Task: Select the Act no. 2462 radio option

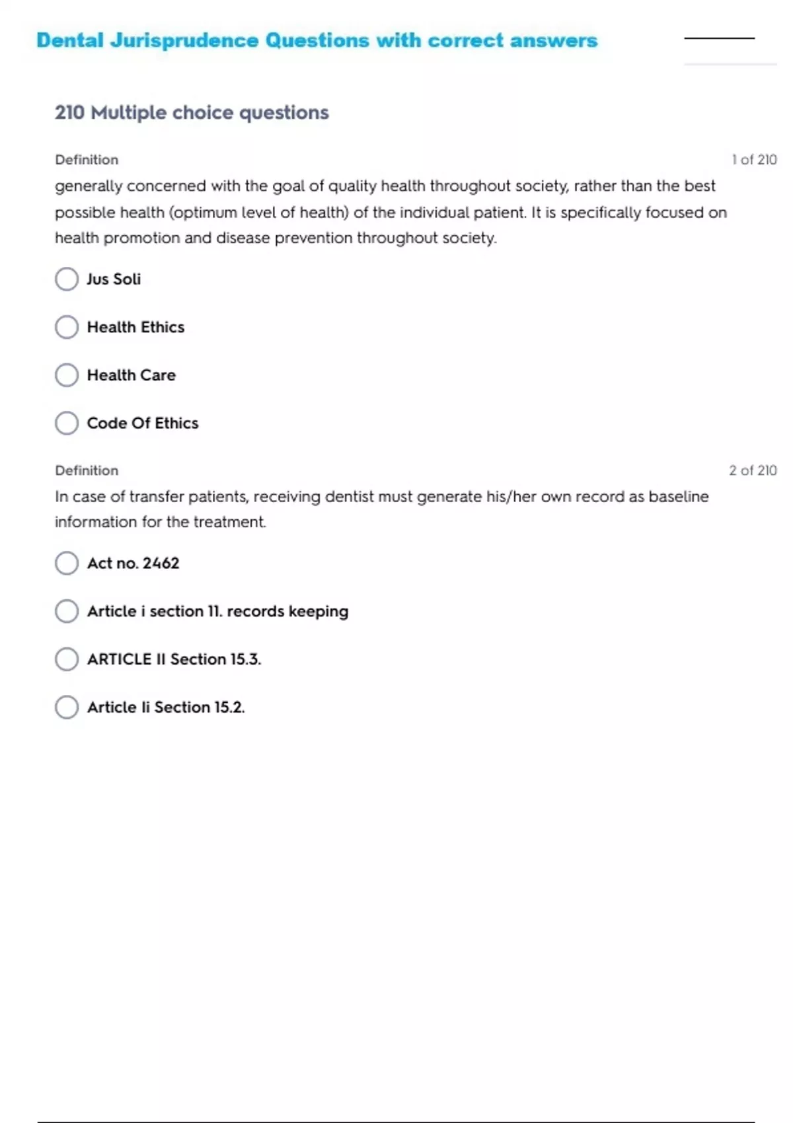Action: (67, 563)
